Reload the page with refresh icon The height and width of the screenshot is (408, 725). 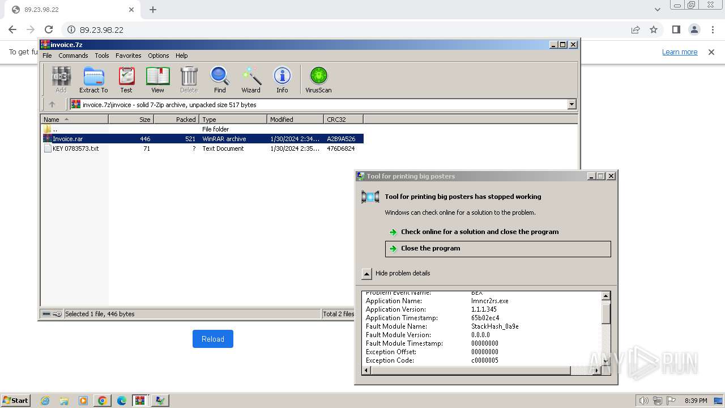click(49, 29)
